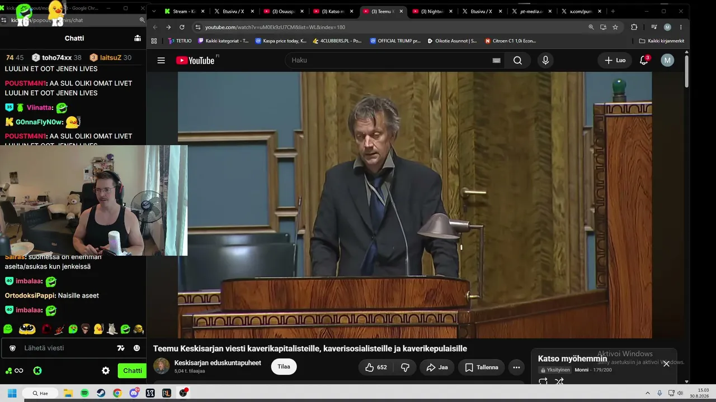This screenshot has width=716, height=402.
Task: Open the video's more actions menu
Action: (516, 367)
